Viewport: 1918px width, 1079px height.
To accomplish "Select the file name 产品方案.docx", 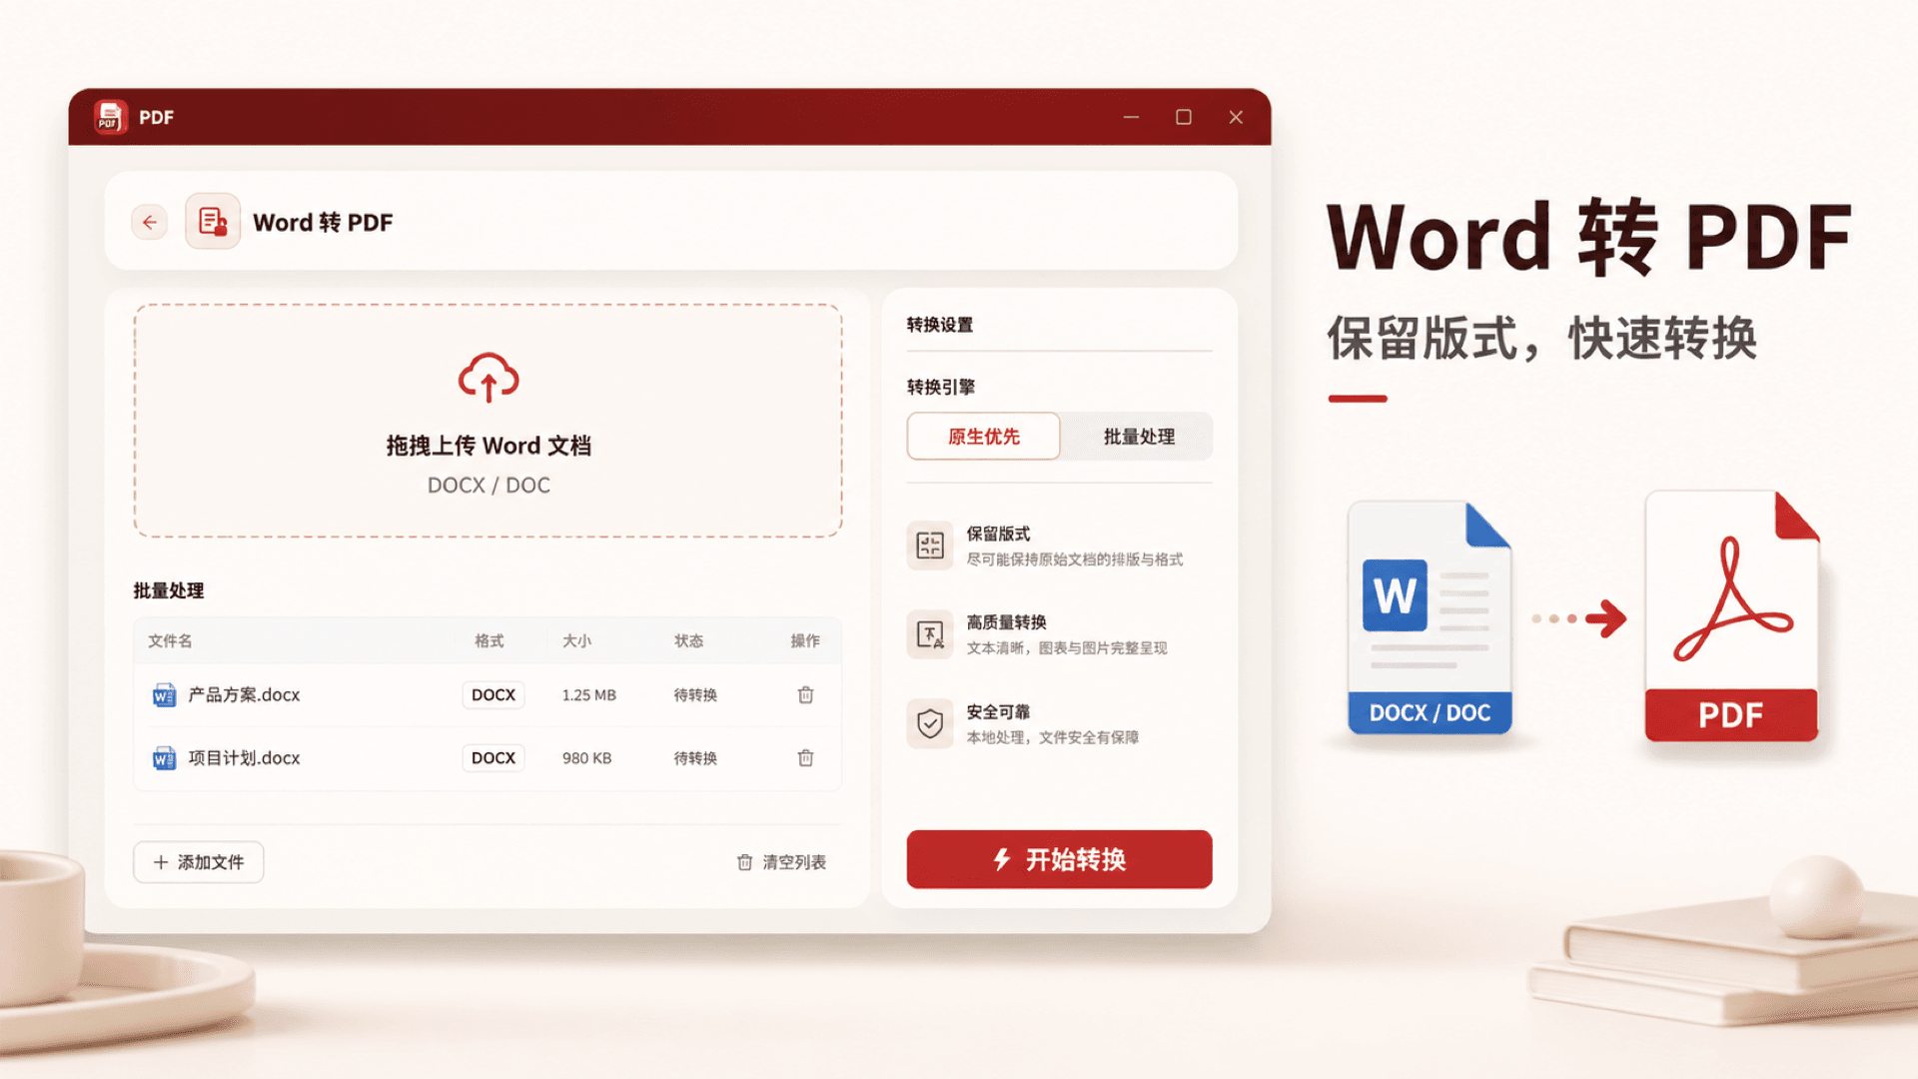I will point(244,695).
